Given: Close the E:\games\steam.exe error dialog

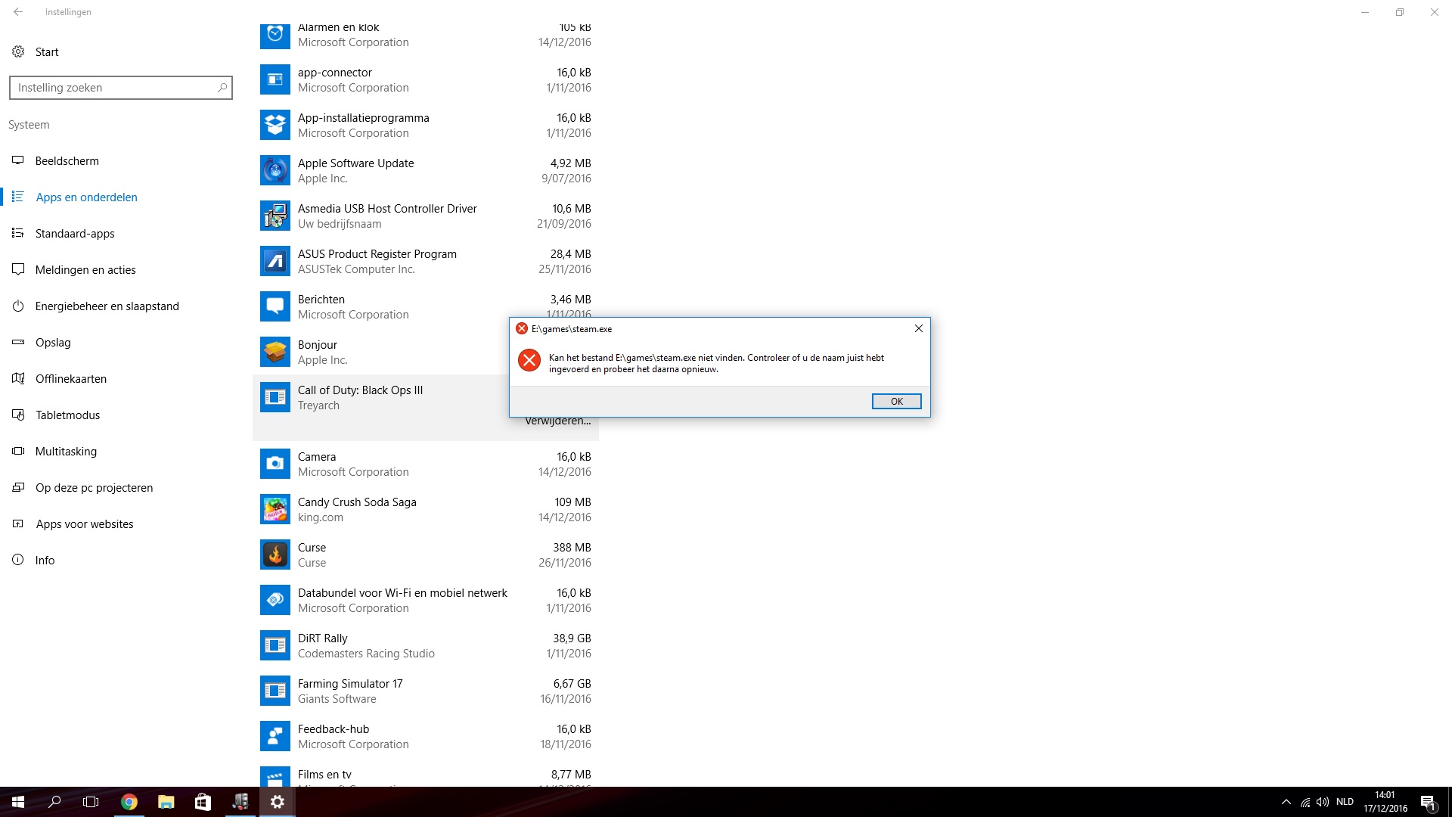Looking at the screenshot, I should [918, 328].
